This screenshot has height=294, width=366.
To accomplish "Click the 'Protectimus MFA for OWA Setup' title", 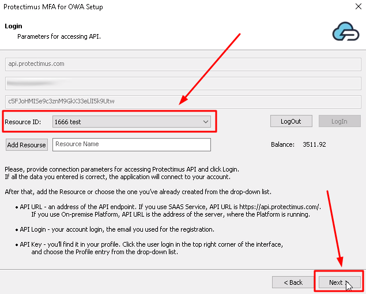I will click(53, 7).
